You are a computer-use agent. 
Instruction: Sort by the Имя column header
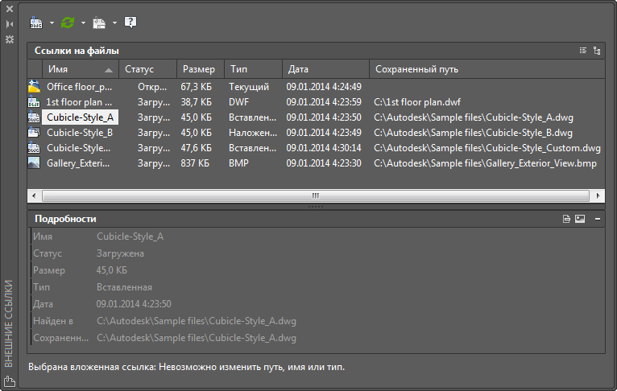click(x=81, y=69)
